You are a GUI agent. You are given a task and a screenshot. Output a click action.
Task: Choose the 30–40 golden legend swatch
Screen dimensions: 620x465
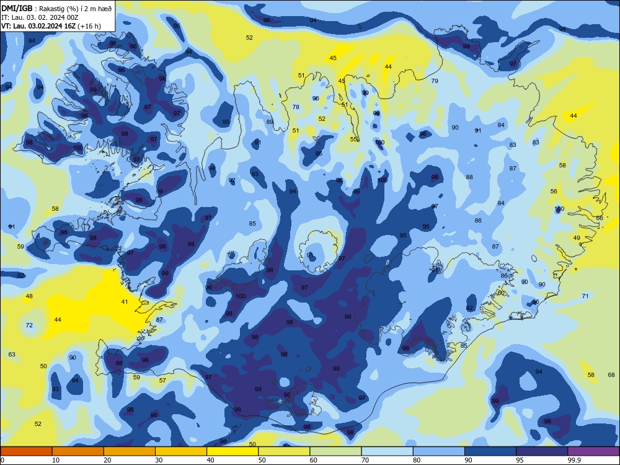click(181, 451)
